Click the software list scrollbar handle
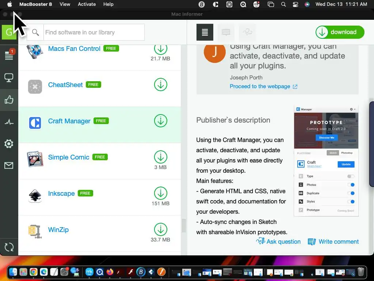The width and height of the screenshot is (374, 281). [184, 225]
